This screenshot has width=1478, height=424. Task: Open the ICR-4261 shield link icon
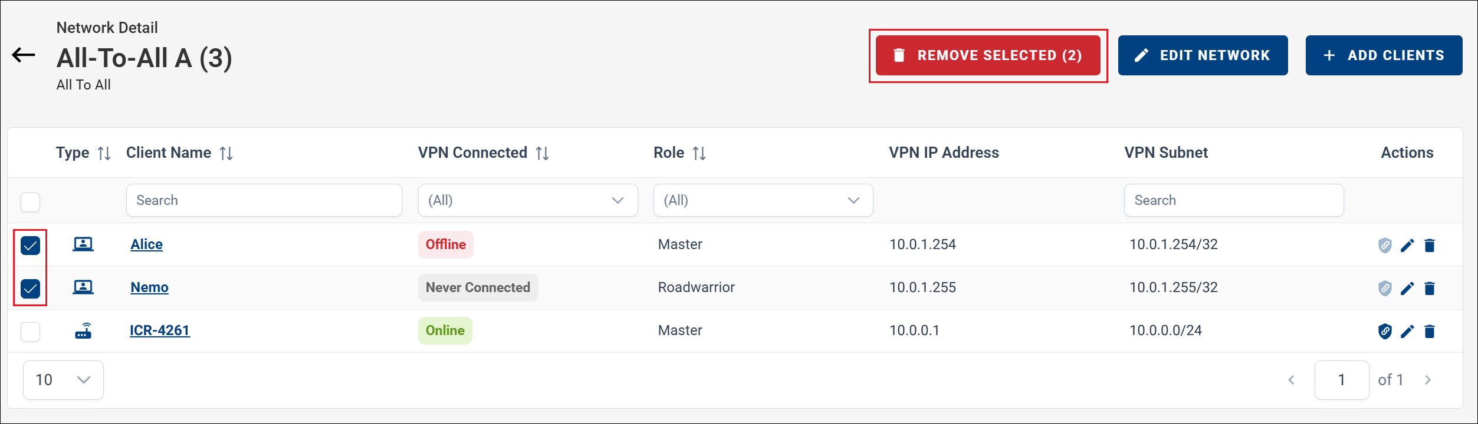[1385, 331]
